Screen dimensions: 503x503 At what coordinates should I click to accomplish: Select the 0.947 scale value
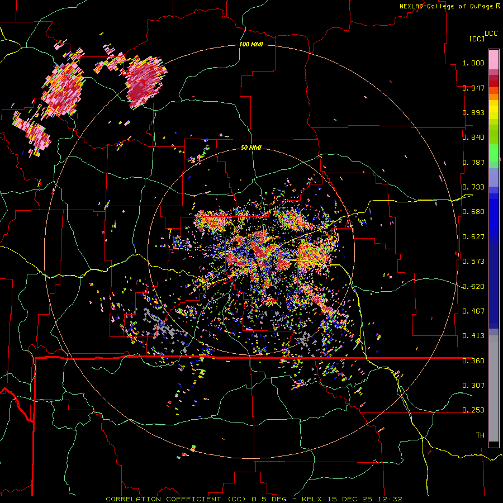point(473,88)
